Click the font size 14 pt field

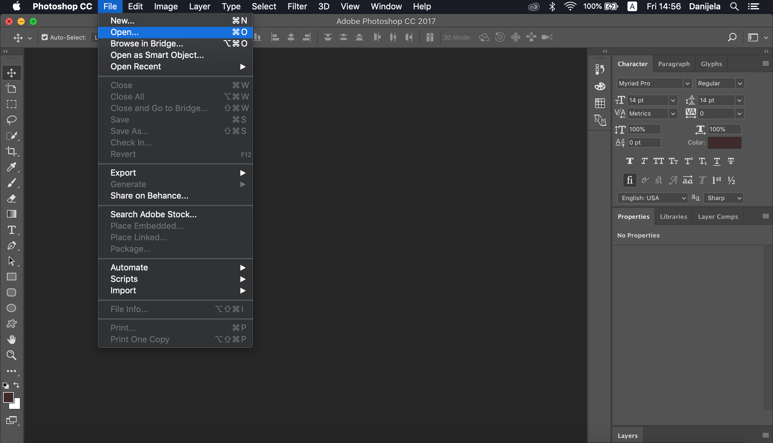tap(647, 100)
